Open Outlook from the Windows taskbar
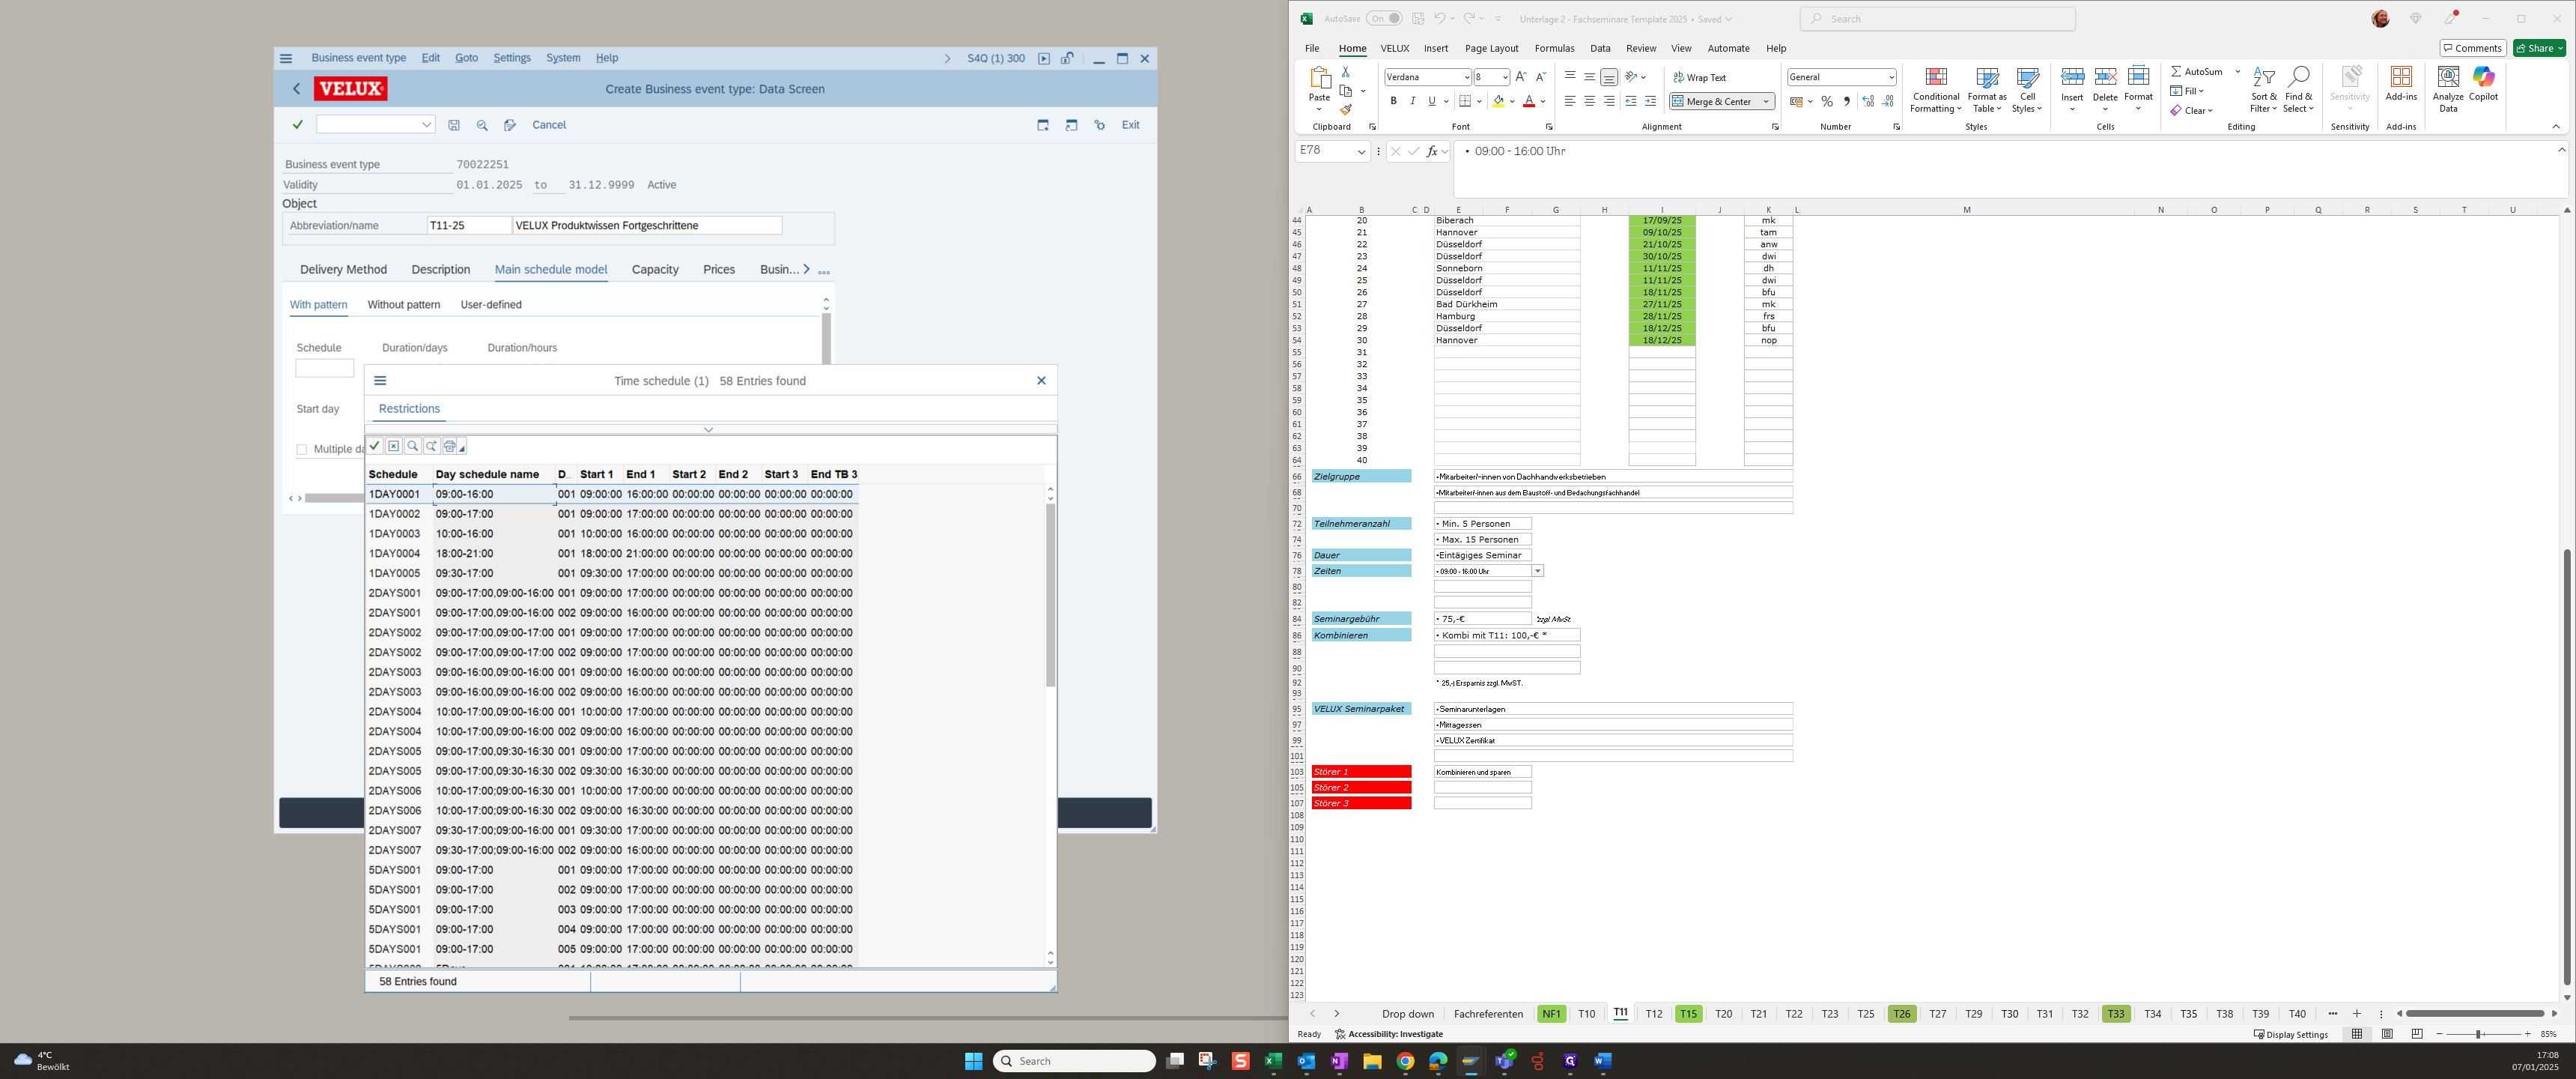 (x=1306, y=1061)
